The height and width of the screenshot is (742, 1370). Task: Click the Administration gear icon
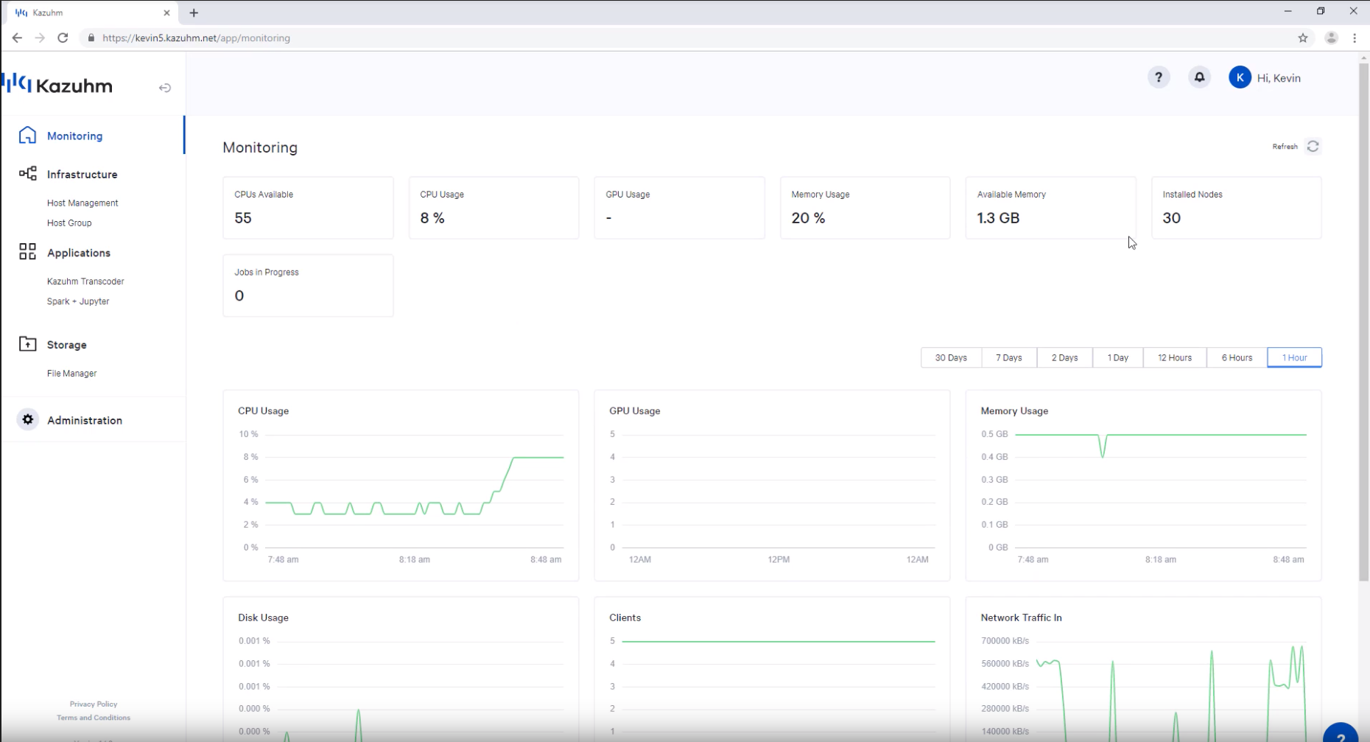pos(28,419)
